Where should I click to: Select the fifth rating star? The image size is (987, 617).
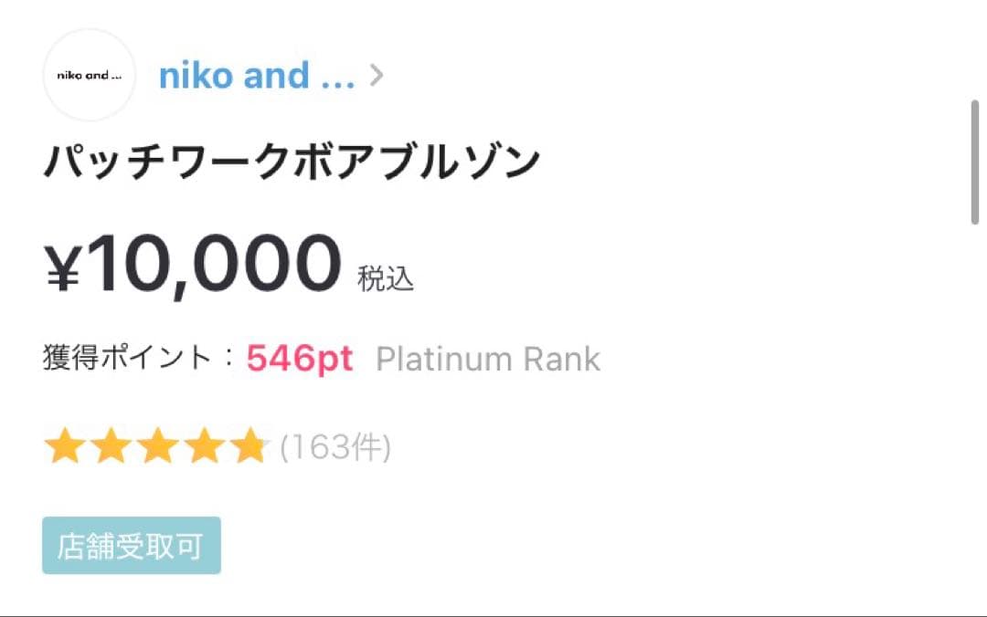click(x=250, y=444)
